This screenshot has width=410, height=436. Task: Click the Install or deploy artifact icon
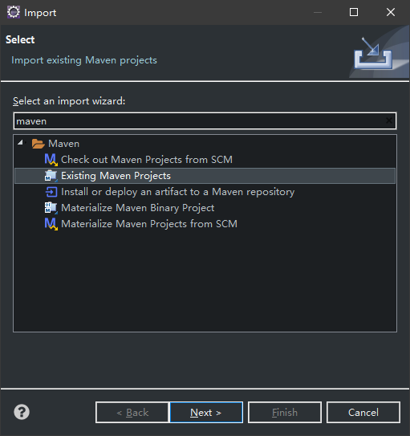(x=51, y=192)
